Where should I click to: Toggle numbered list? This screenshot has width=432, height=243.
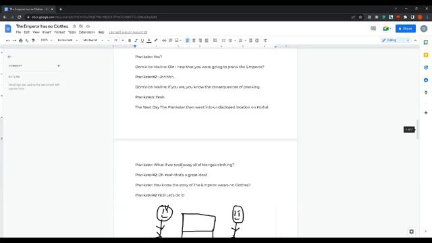tap(240, 40)
